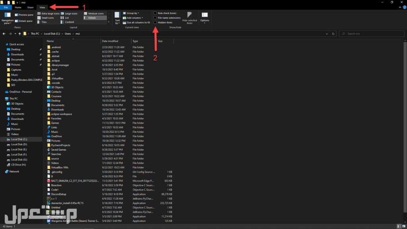Click Hide selected items
Viewport: 407px width, 229px height.
(x=190, y=18)
